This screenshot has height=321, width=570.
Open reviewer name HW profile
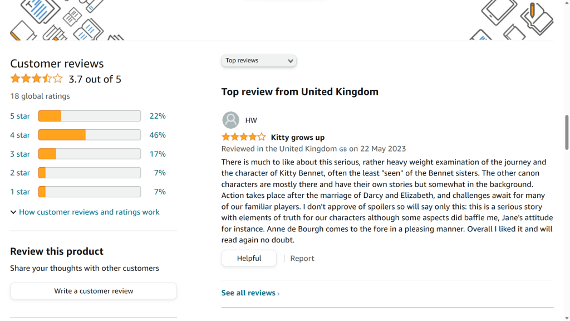(x=251, y=120)
